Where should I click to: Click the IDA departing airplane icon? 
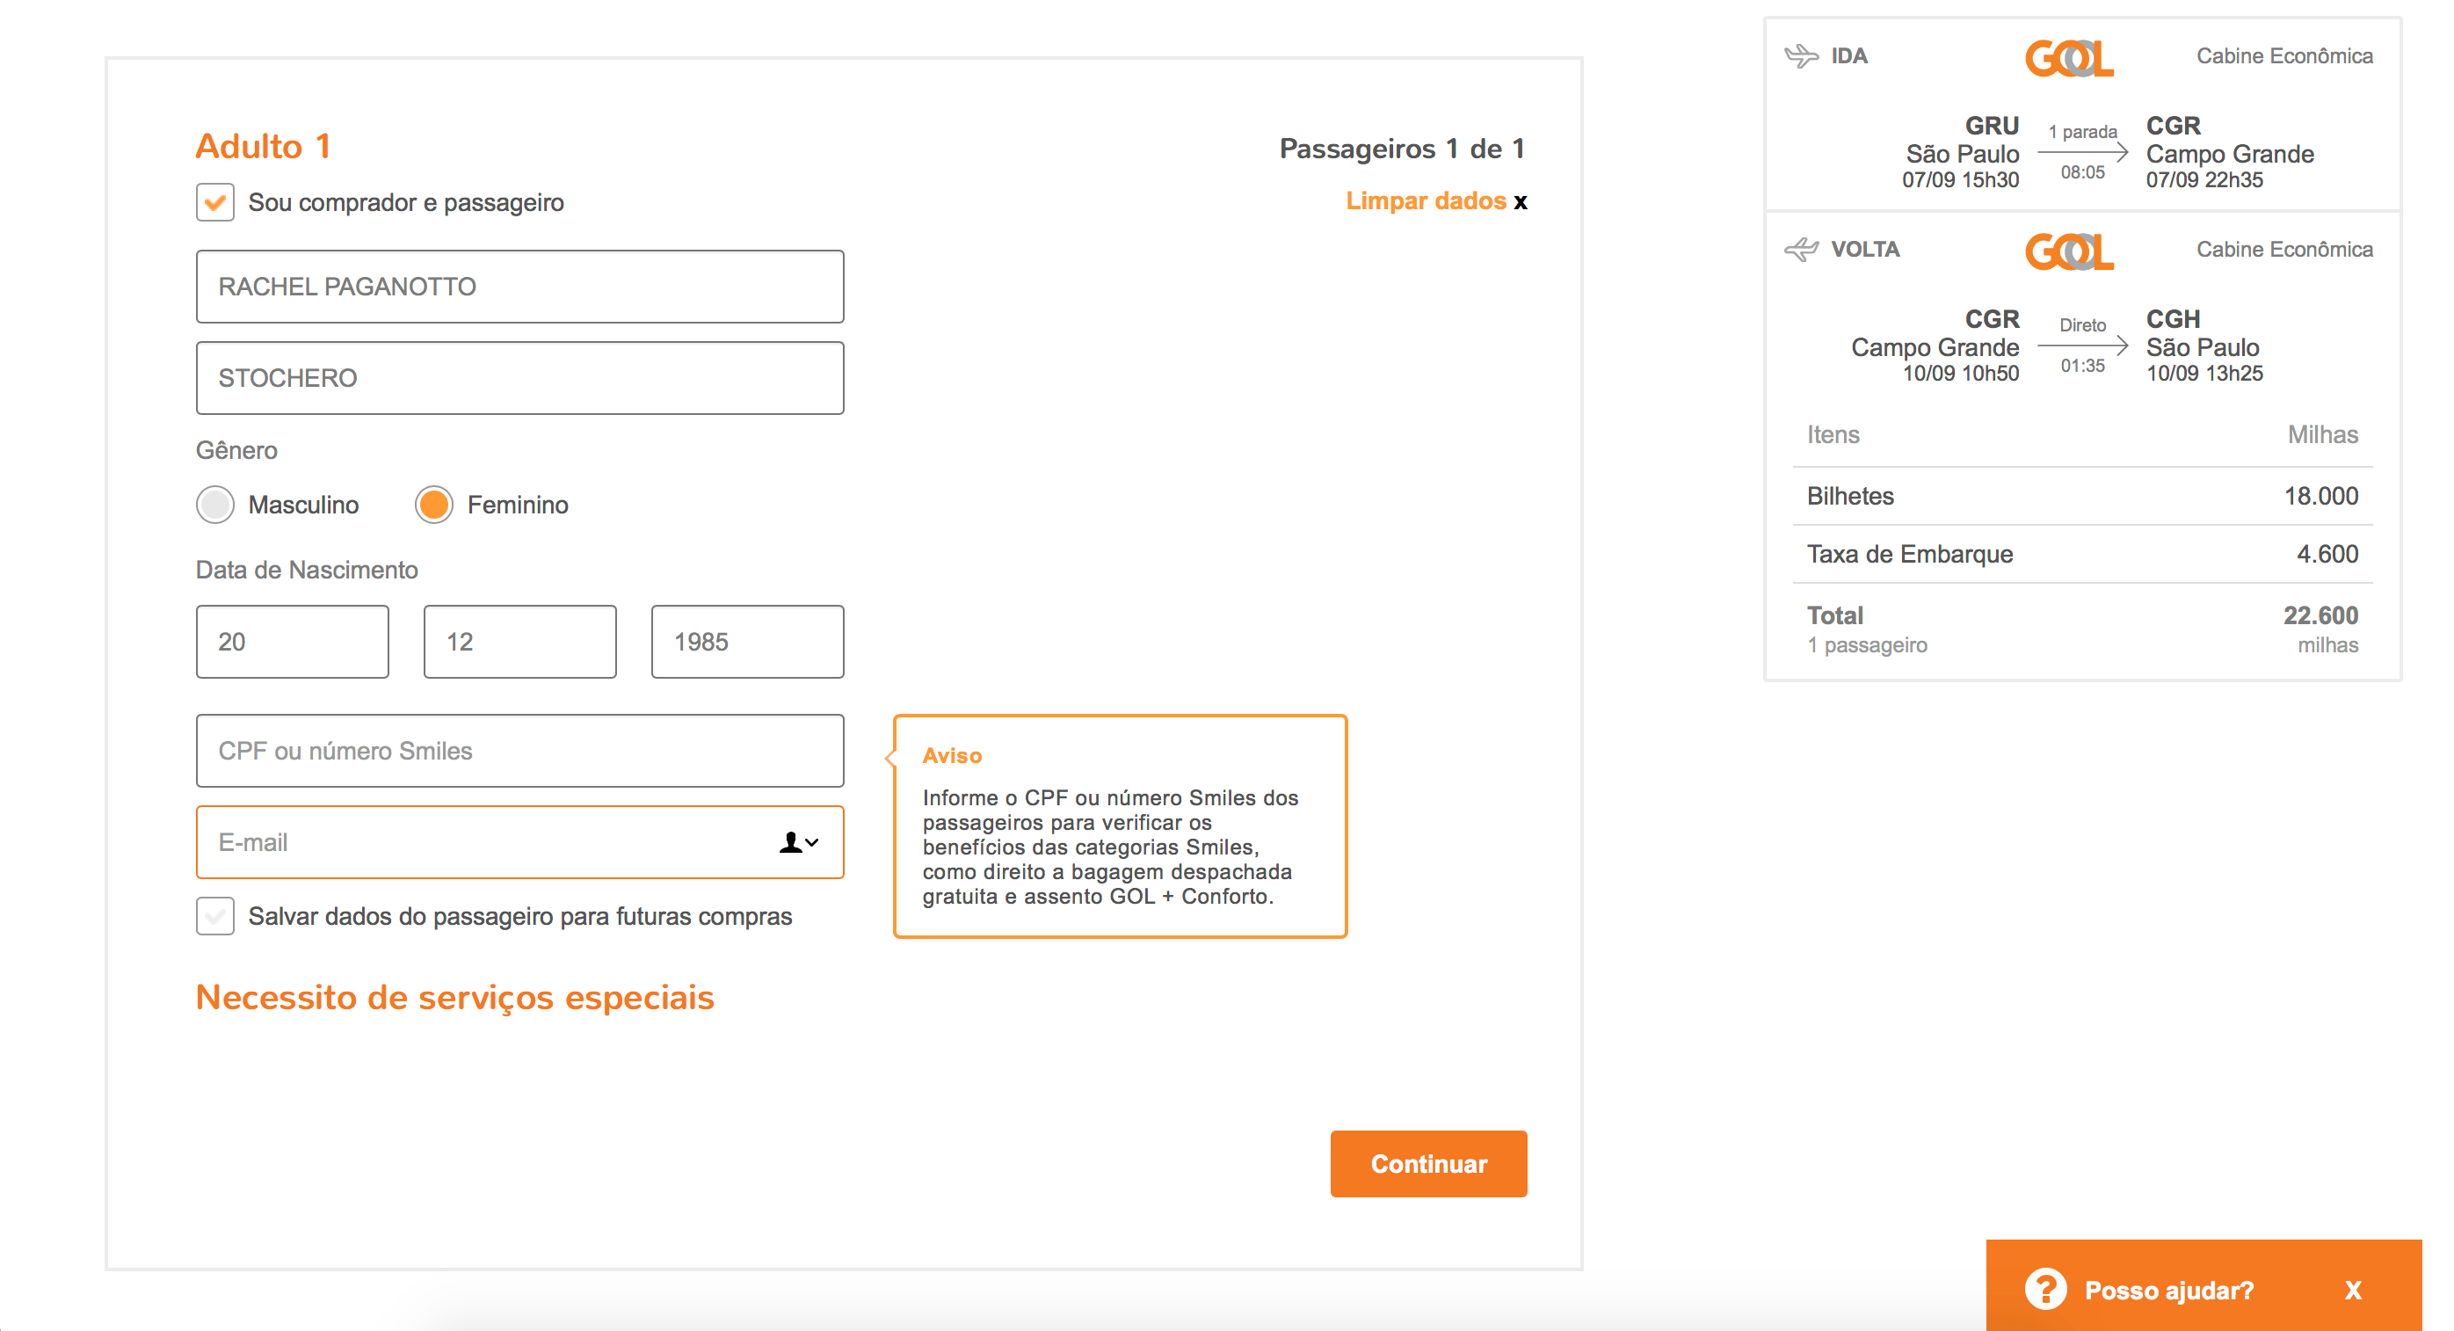click(1800, 56)
